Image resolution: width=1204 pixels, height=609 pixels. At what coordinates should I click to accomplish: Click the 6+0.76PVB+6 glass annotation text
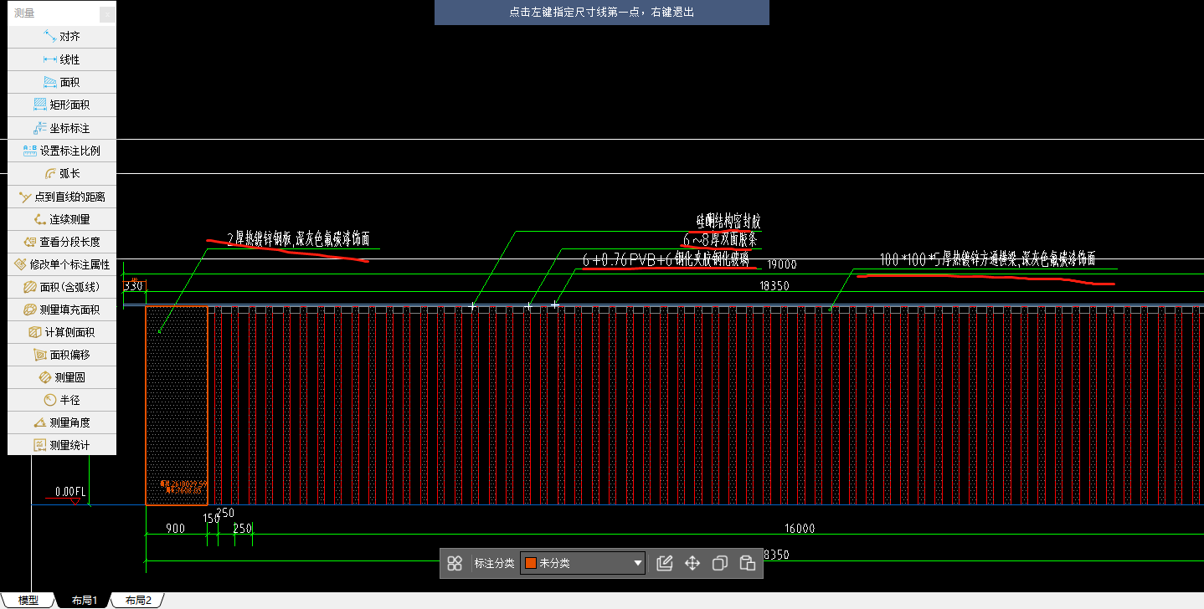pyautogui.click(x=666, y=259)
